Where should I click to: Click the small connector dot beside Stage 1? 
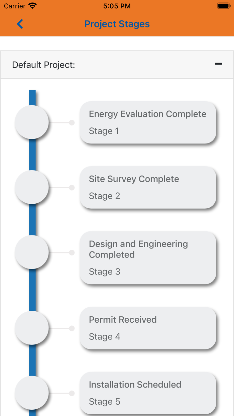click(72, 123)
